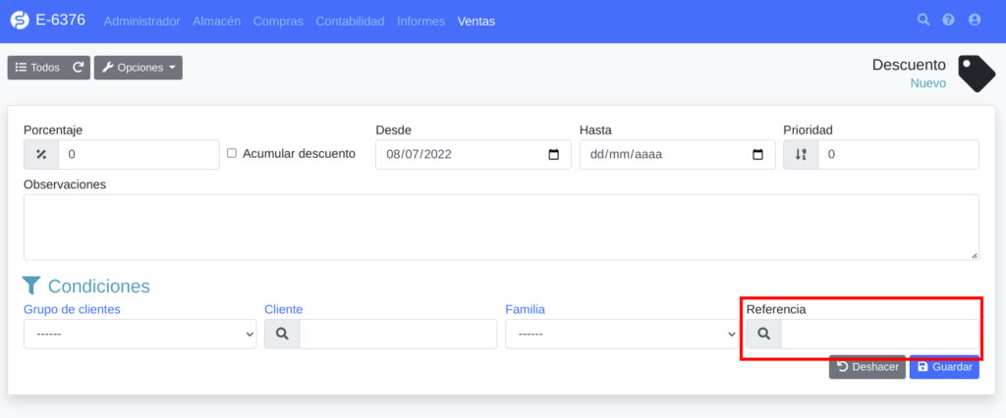Click the Porcentaje input field

pyautogui.click(x=138, y=155)
